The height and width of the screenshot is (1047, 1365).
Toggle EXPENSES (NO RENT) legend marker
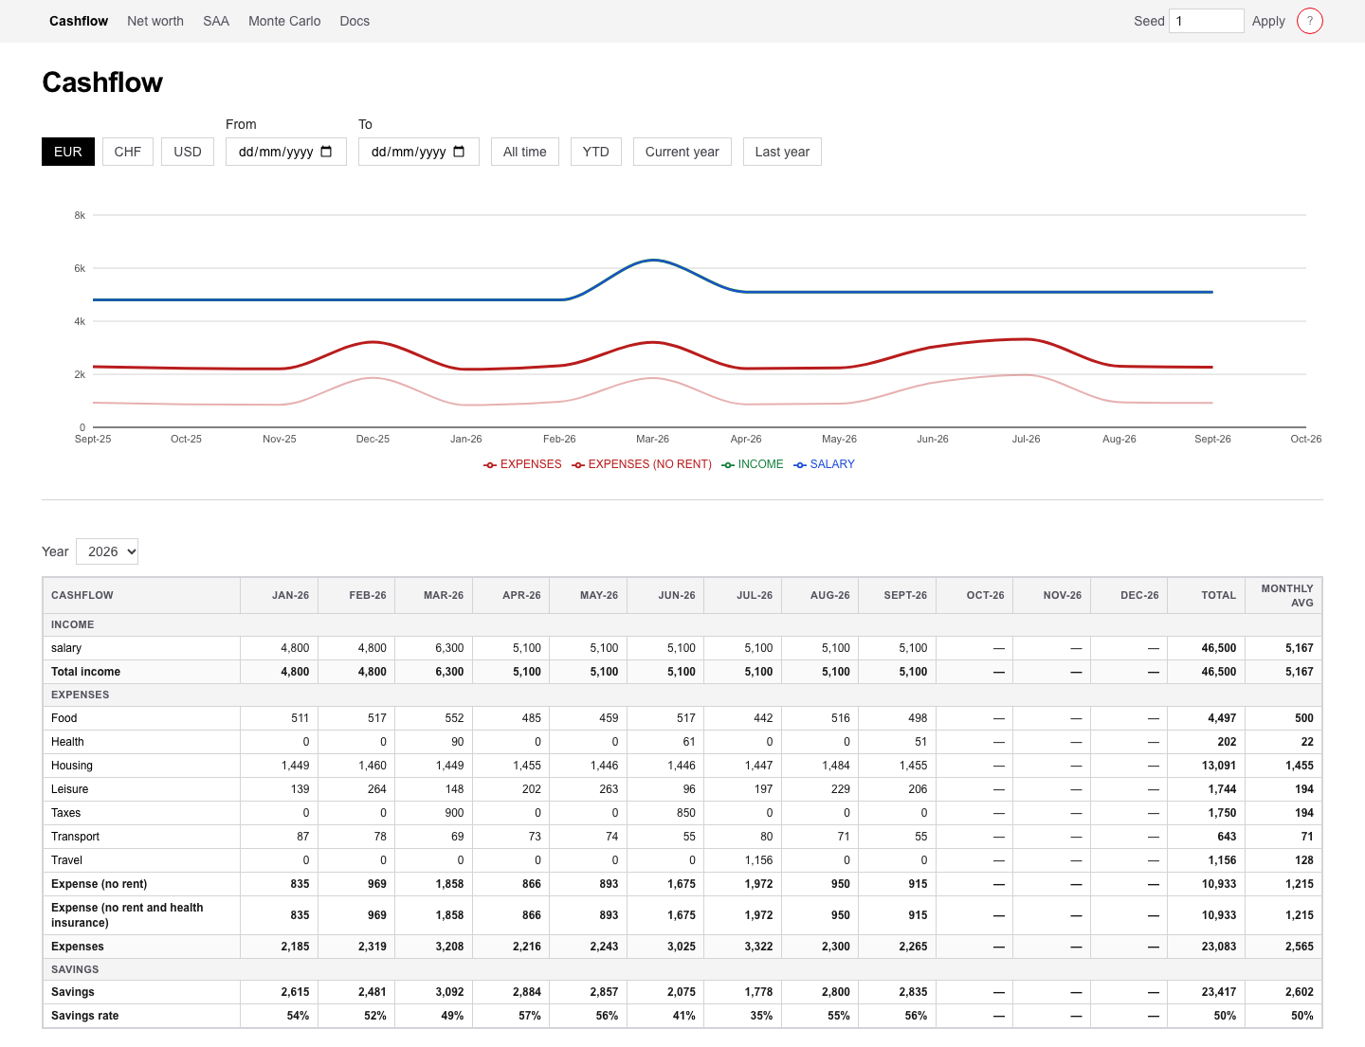pos(578,464)
